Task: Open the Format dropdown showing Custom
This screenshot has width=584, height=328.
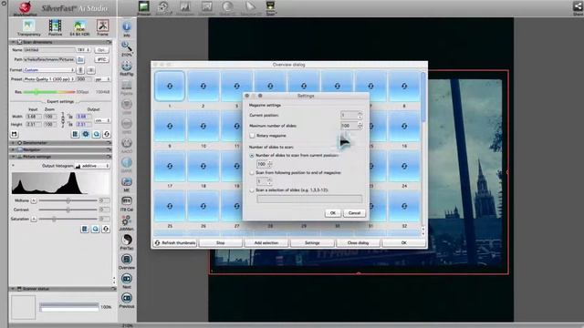Action: 49,70
